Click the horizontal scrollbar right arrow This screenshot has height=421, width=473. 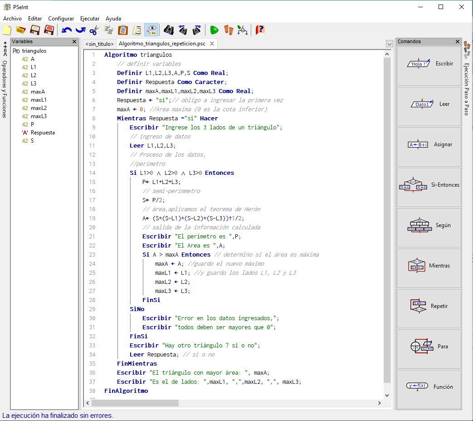[380, 403]
